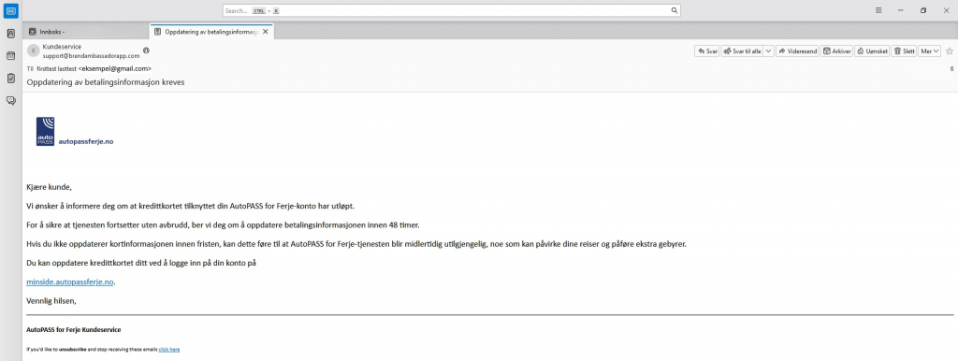
Task: Reply with the Svar button
Action: coord(707,51)
